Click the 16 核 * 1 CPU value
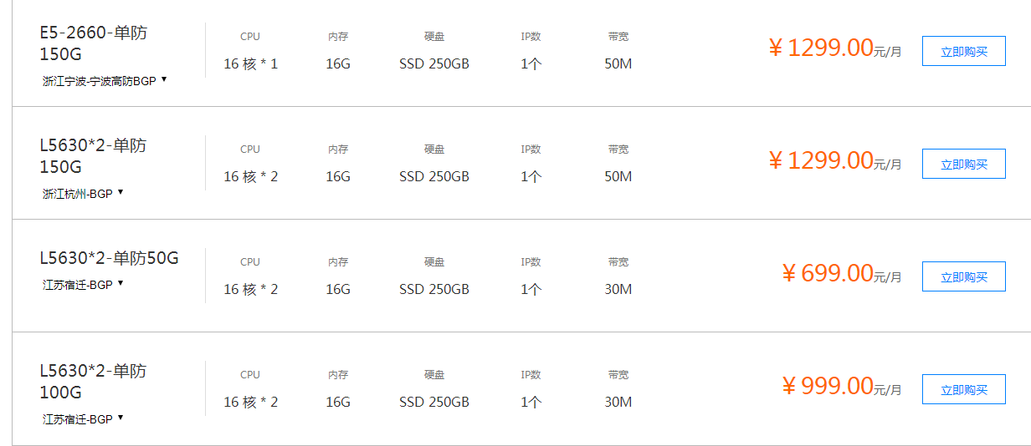This screenshot has height=446, width=1031. click(x=250, y=64)
